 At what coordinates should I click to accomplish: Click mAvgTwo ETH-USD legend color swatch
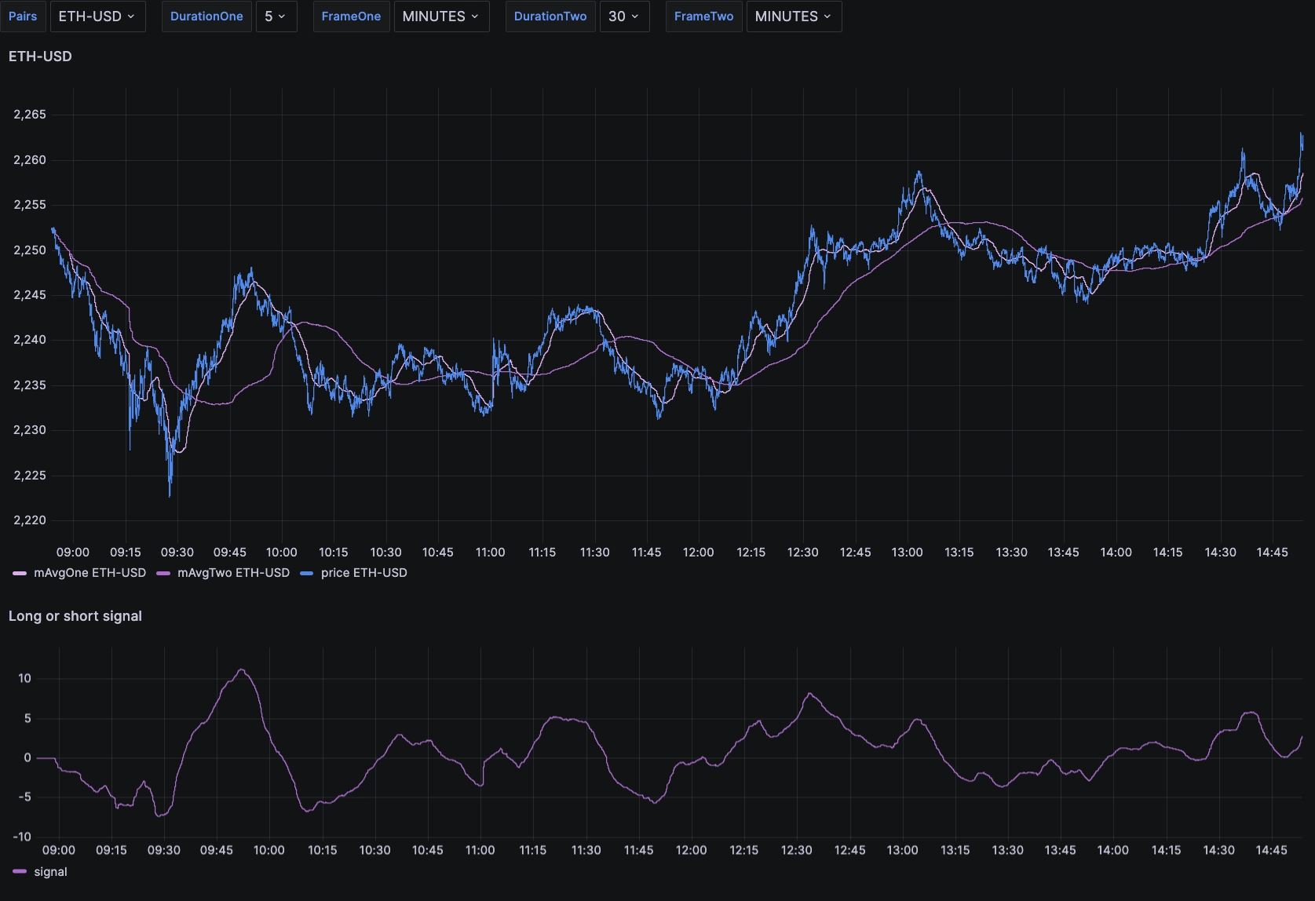[x=163, y=574]
